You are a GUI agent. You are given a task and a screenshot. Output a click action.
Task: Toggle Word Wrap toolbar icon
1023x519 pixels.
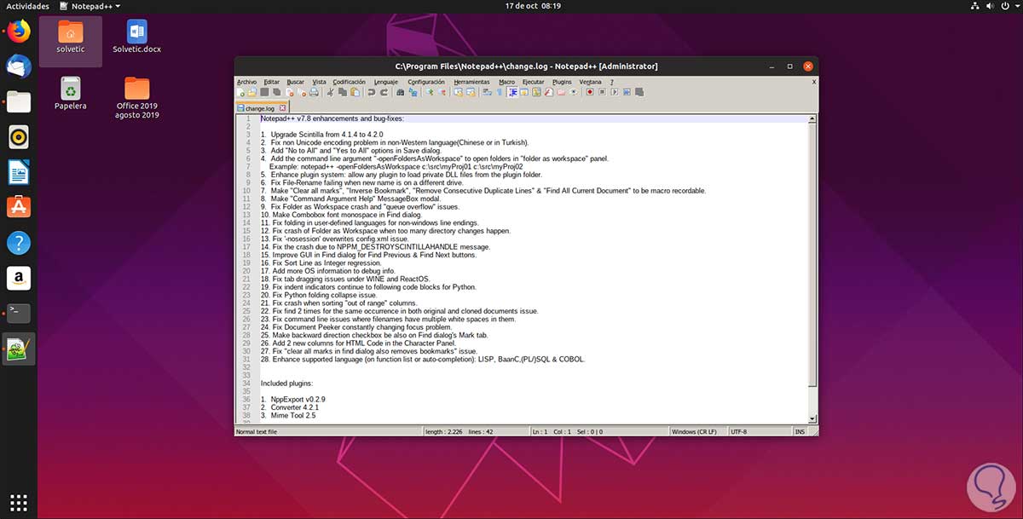point(488,92)
